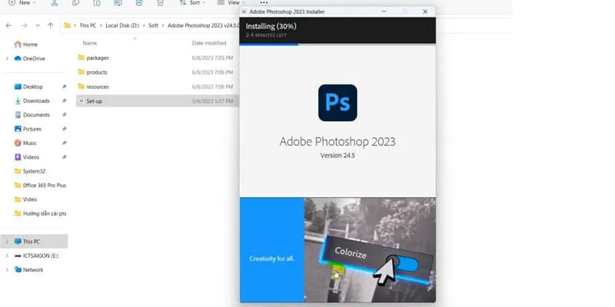Open Desktop in Quick access
The image size is (615, 307).
(x=32, y=87)
